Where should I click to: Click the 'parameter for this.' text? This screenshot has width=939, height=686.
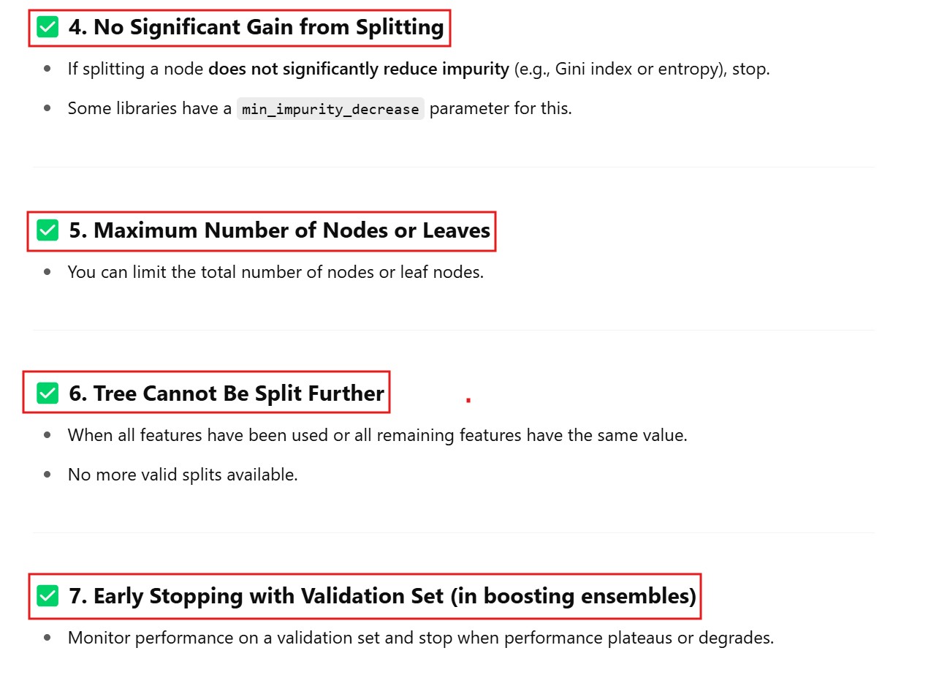(501, 109)
